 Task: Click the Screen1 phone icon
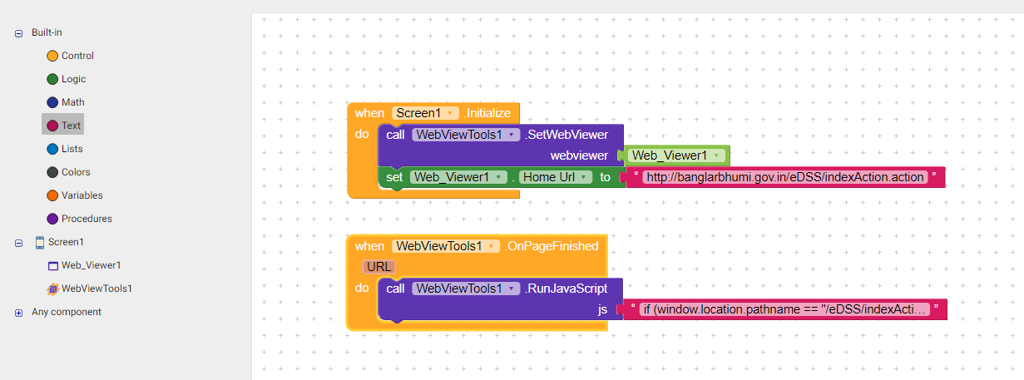click(x=39, y=242)
